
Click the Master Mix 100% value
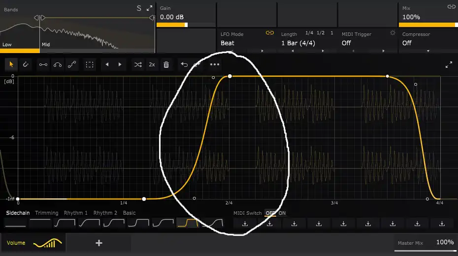(x=445, y=242)
